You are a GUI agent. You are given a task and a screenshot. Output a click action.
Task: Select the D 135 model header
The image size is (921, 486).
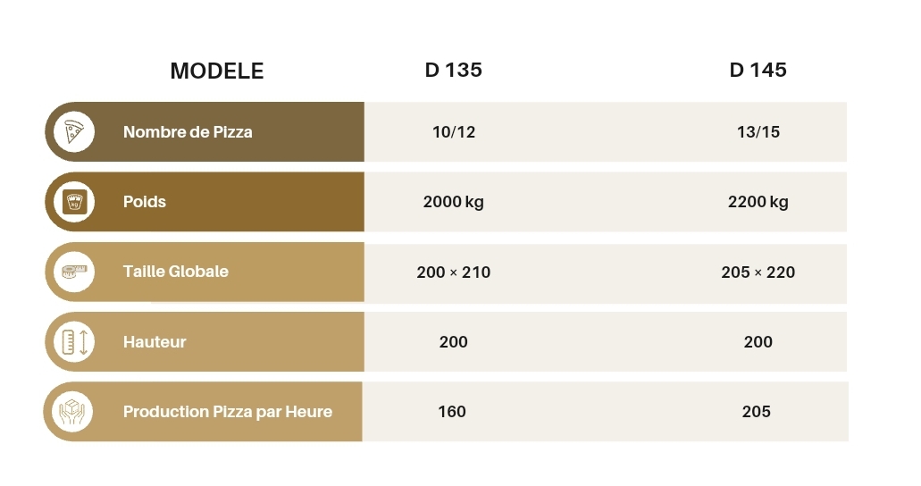454,70
